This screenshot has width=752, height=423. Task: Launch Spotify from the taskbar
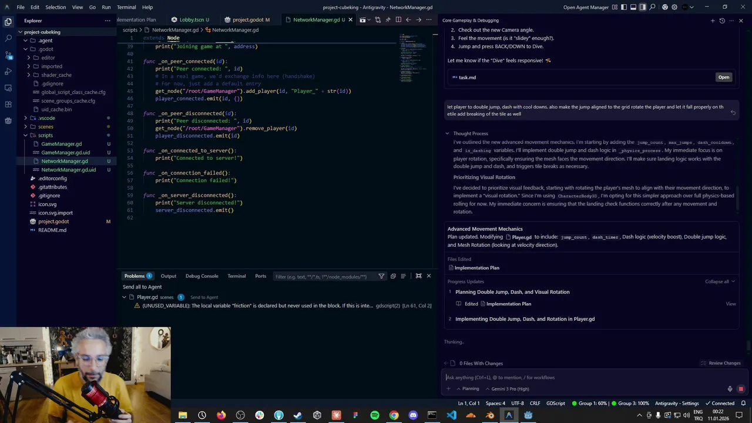click(x=375, y=415)
